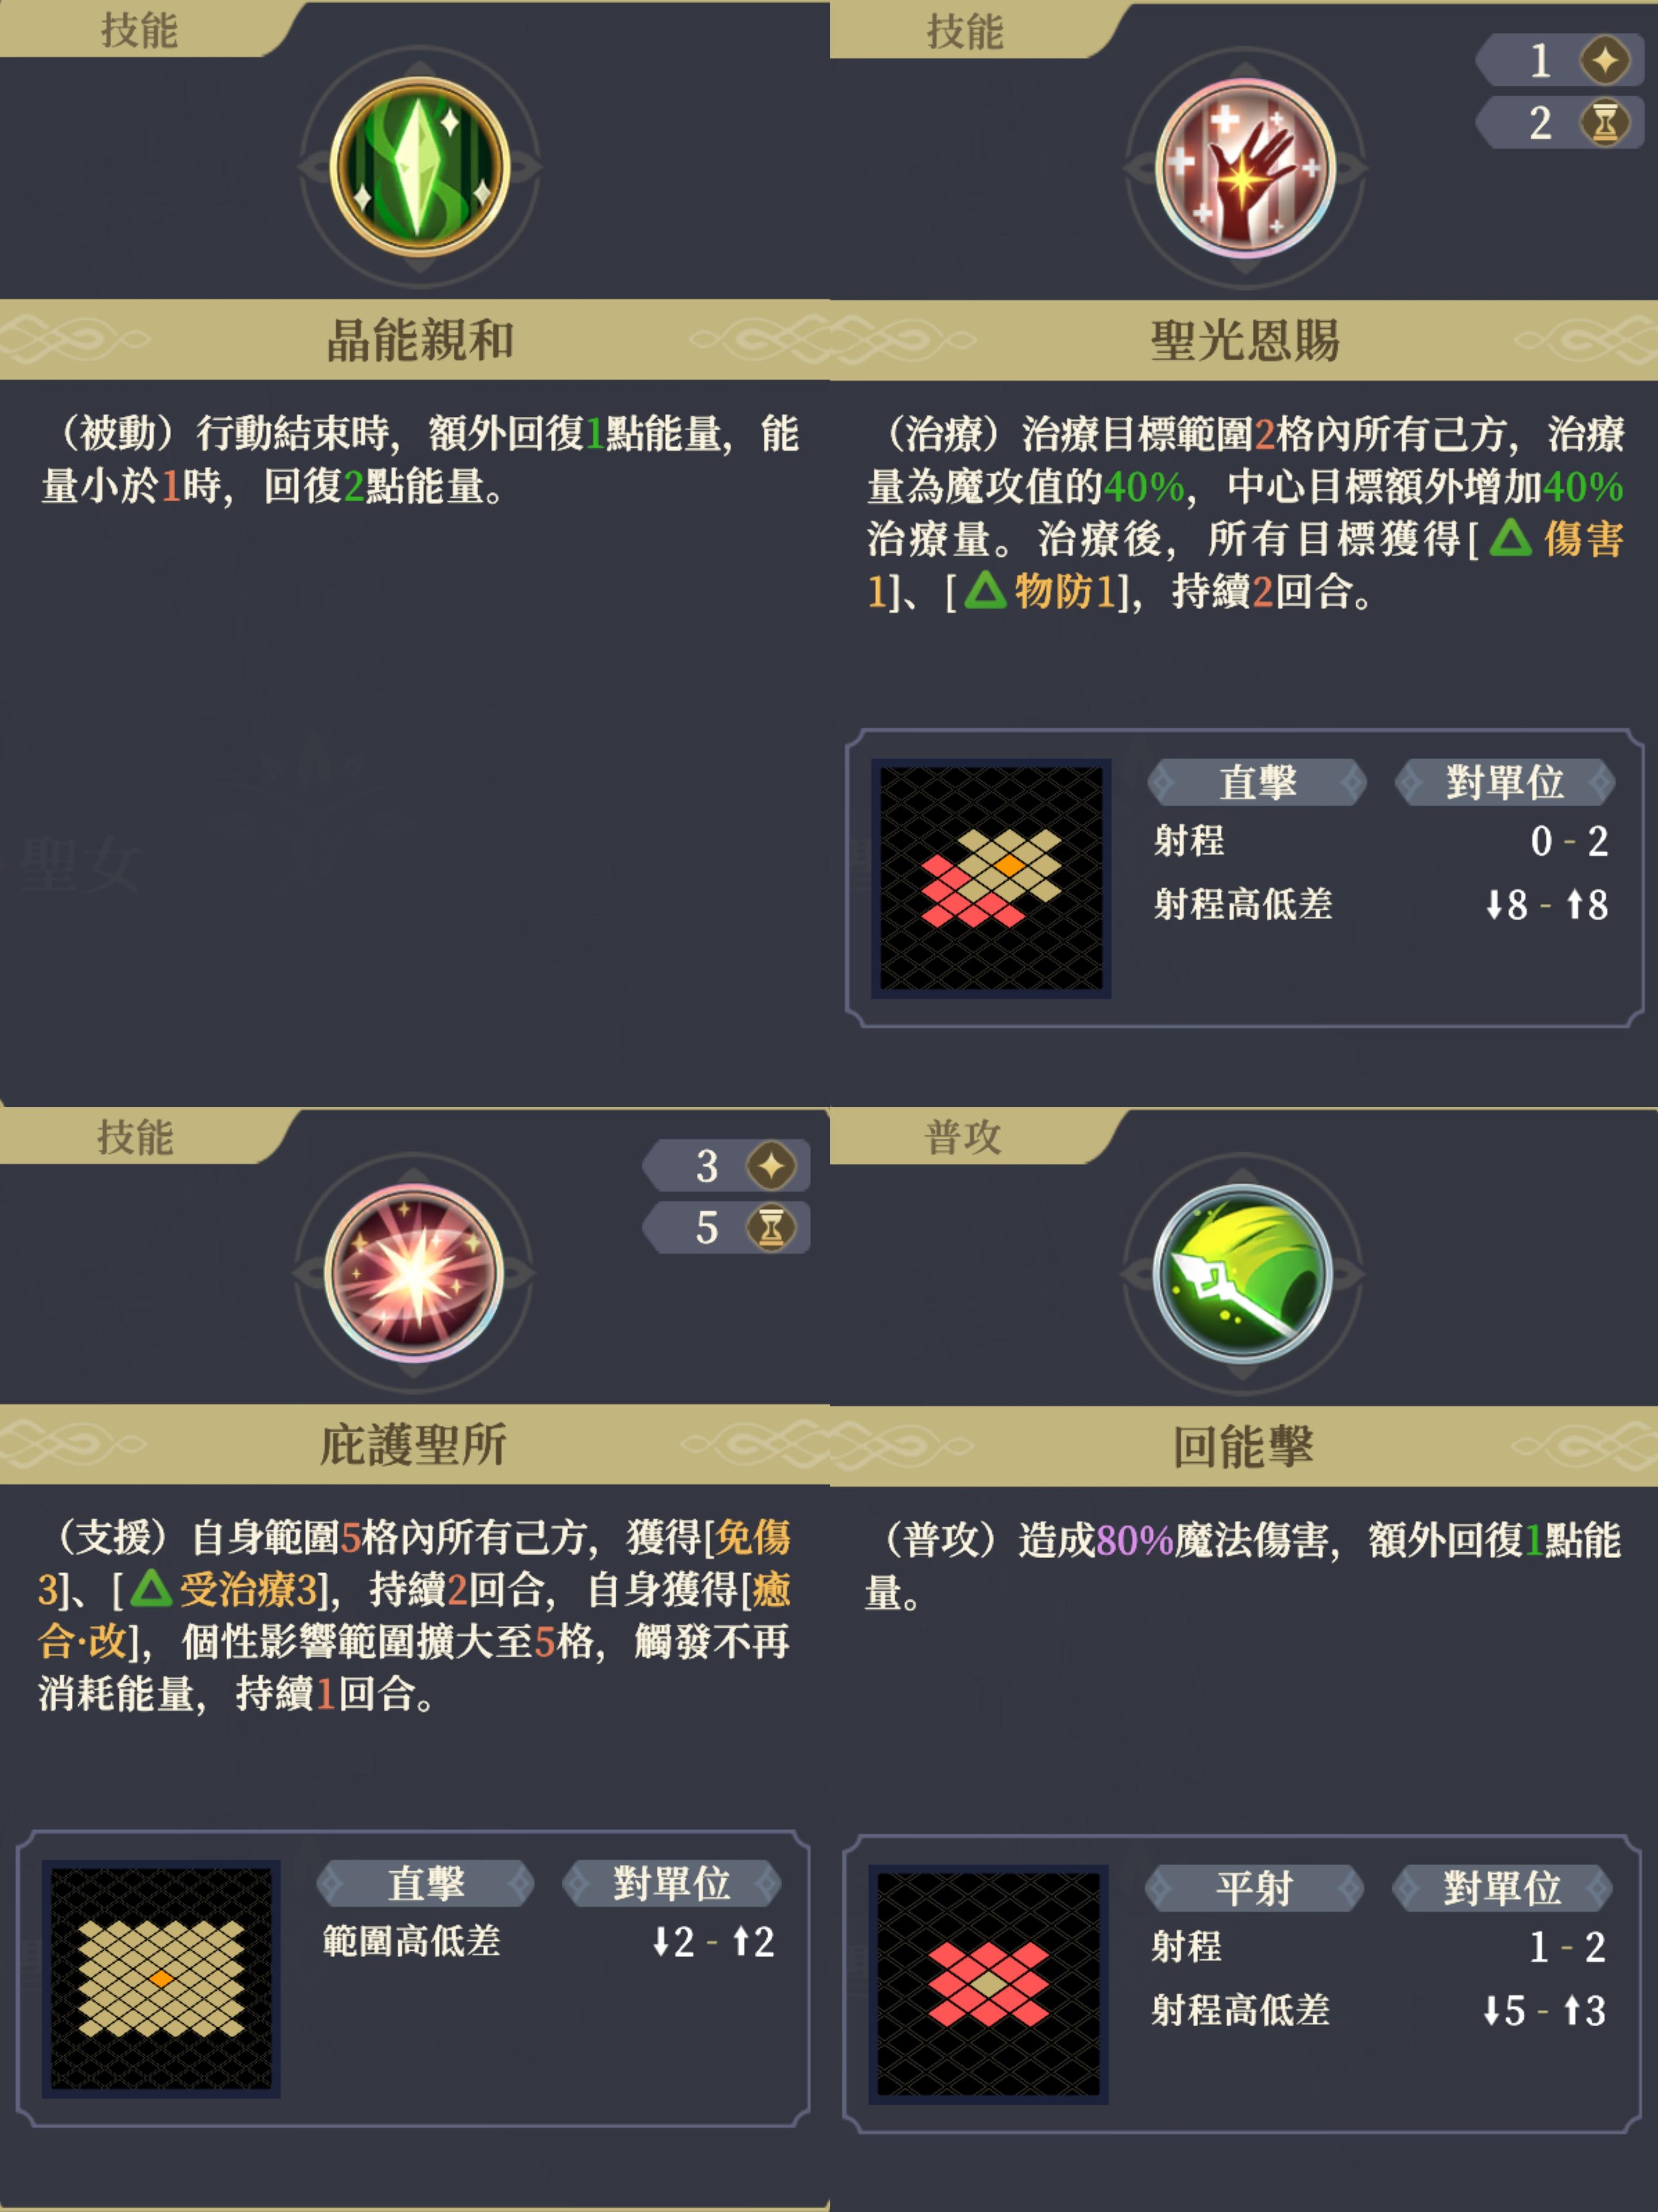Tap the 庇護聖所 title banner

pos(414,1444)
